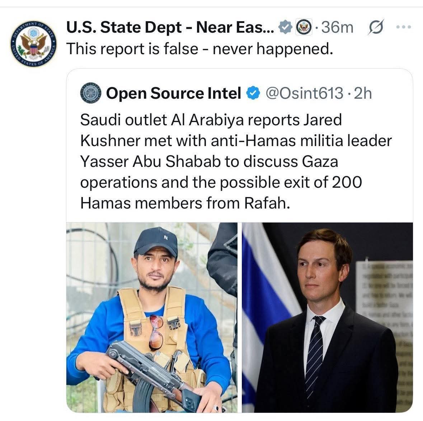Click the 2h timestamp on quoted post

point(363,93)
